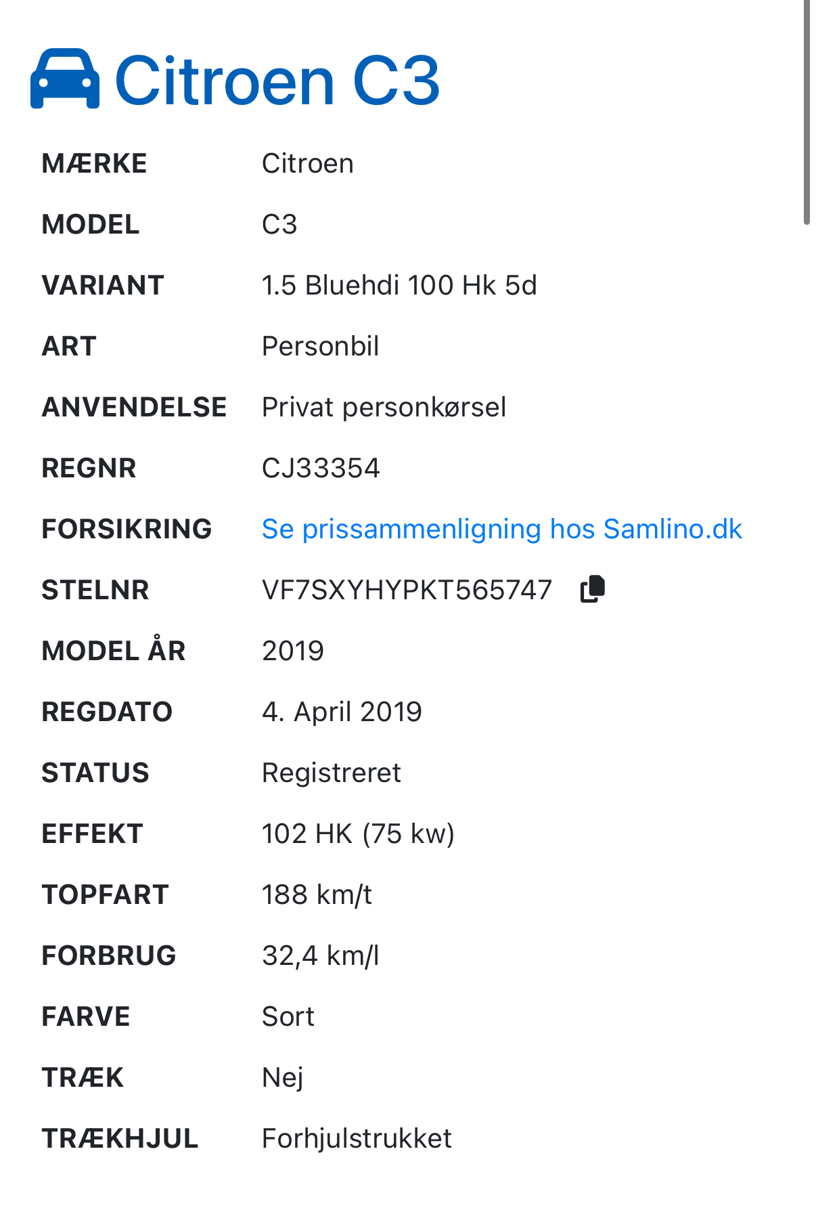816x1210 pixels.
Task: Click the colour value Sort
Action: point(288,1017)
